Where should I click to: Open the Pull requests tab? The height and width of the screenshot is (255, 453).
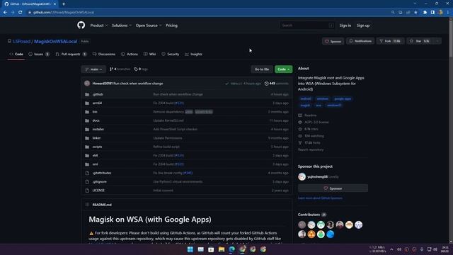tap(71, 54)
